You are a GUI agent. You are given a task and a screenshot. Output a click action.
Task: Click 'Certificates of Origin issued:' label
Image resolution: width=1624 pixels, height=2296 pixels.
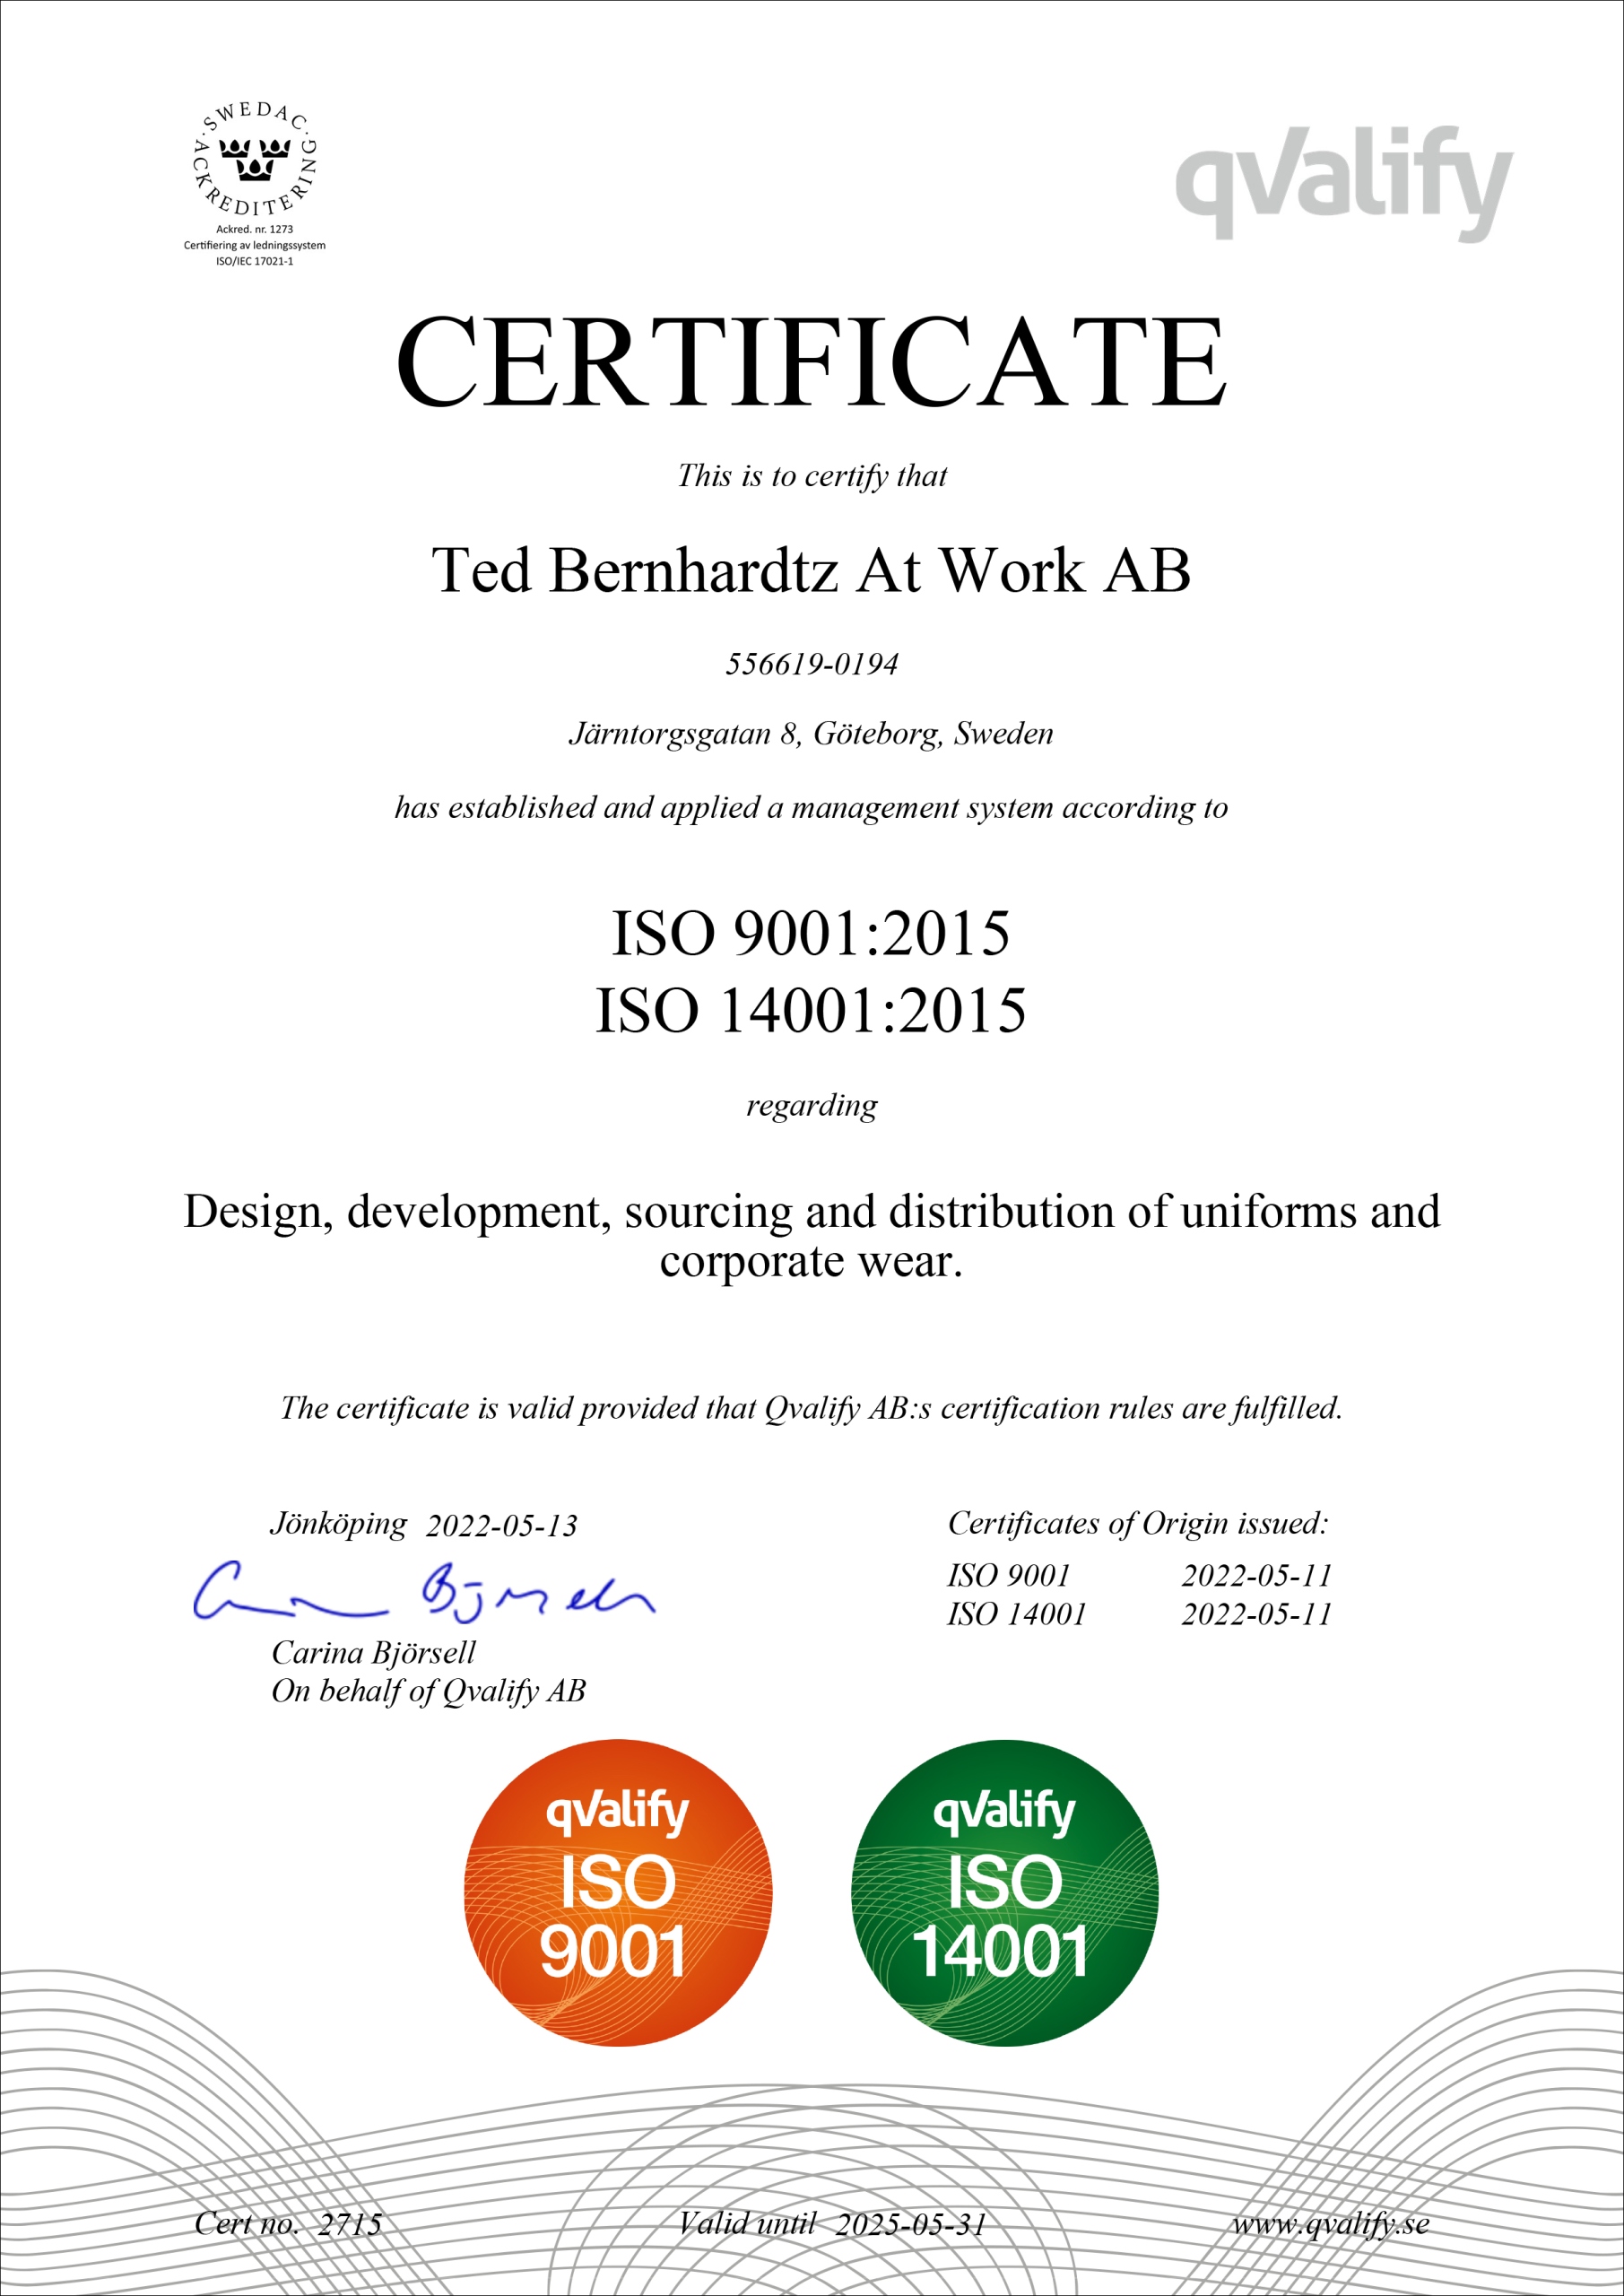point(1138,1523)
